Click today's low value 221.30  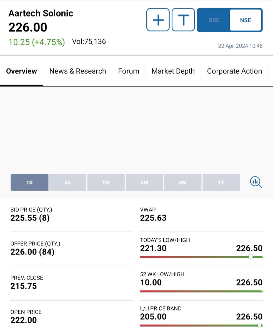153,248
